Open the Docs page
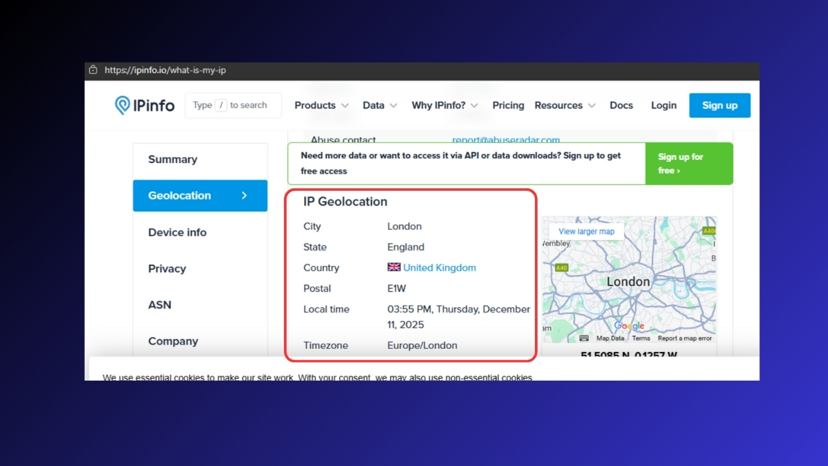This screenshot has height=466, width=828. pyautogui.click(x=621, y=105)
